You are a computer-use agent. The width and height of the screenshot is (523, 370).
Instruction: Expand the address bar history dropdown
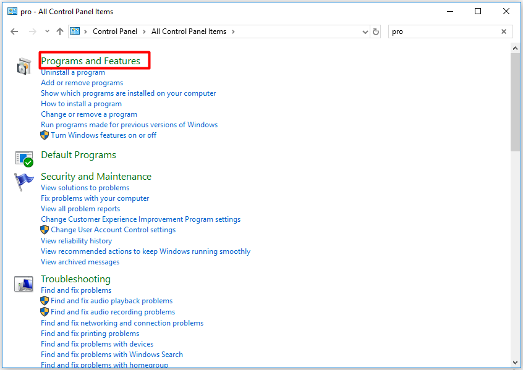pos(365,32)
